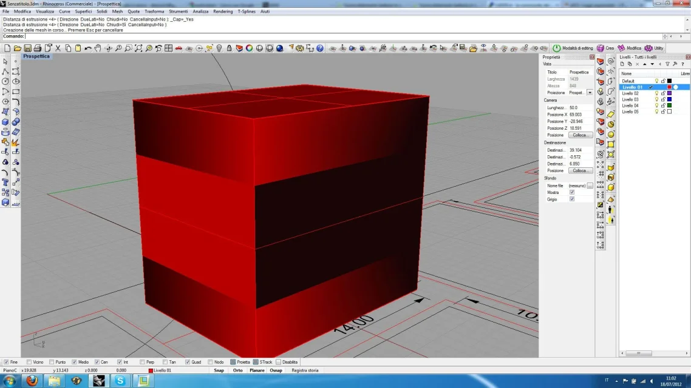Uncheck the Mostra background checkbox
The height and width of the screenshot is (388, 691).
coord(572,192)
